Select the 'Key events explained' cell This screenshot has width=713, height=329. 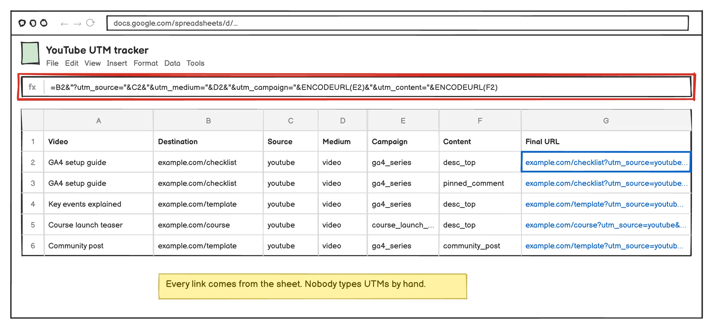(x=98, y=204)
